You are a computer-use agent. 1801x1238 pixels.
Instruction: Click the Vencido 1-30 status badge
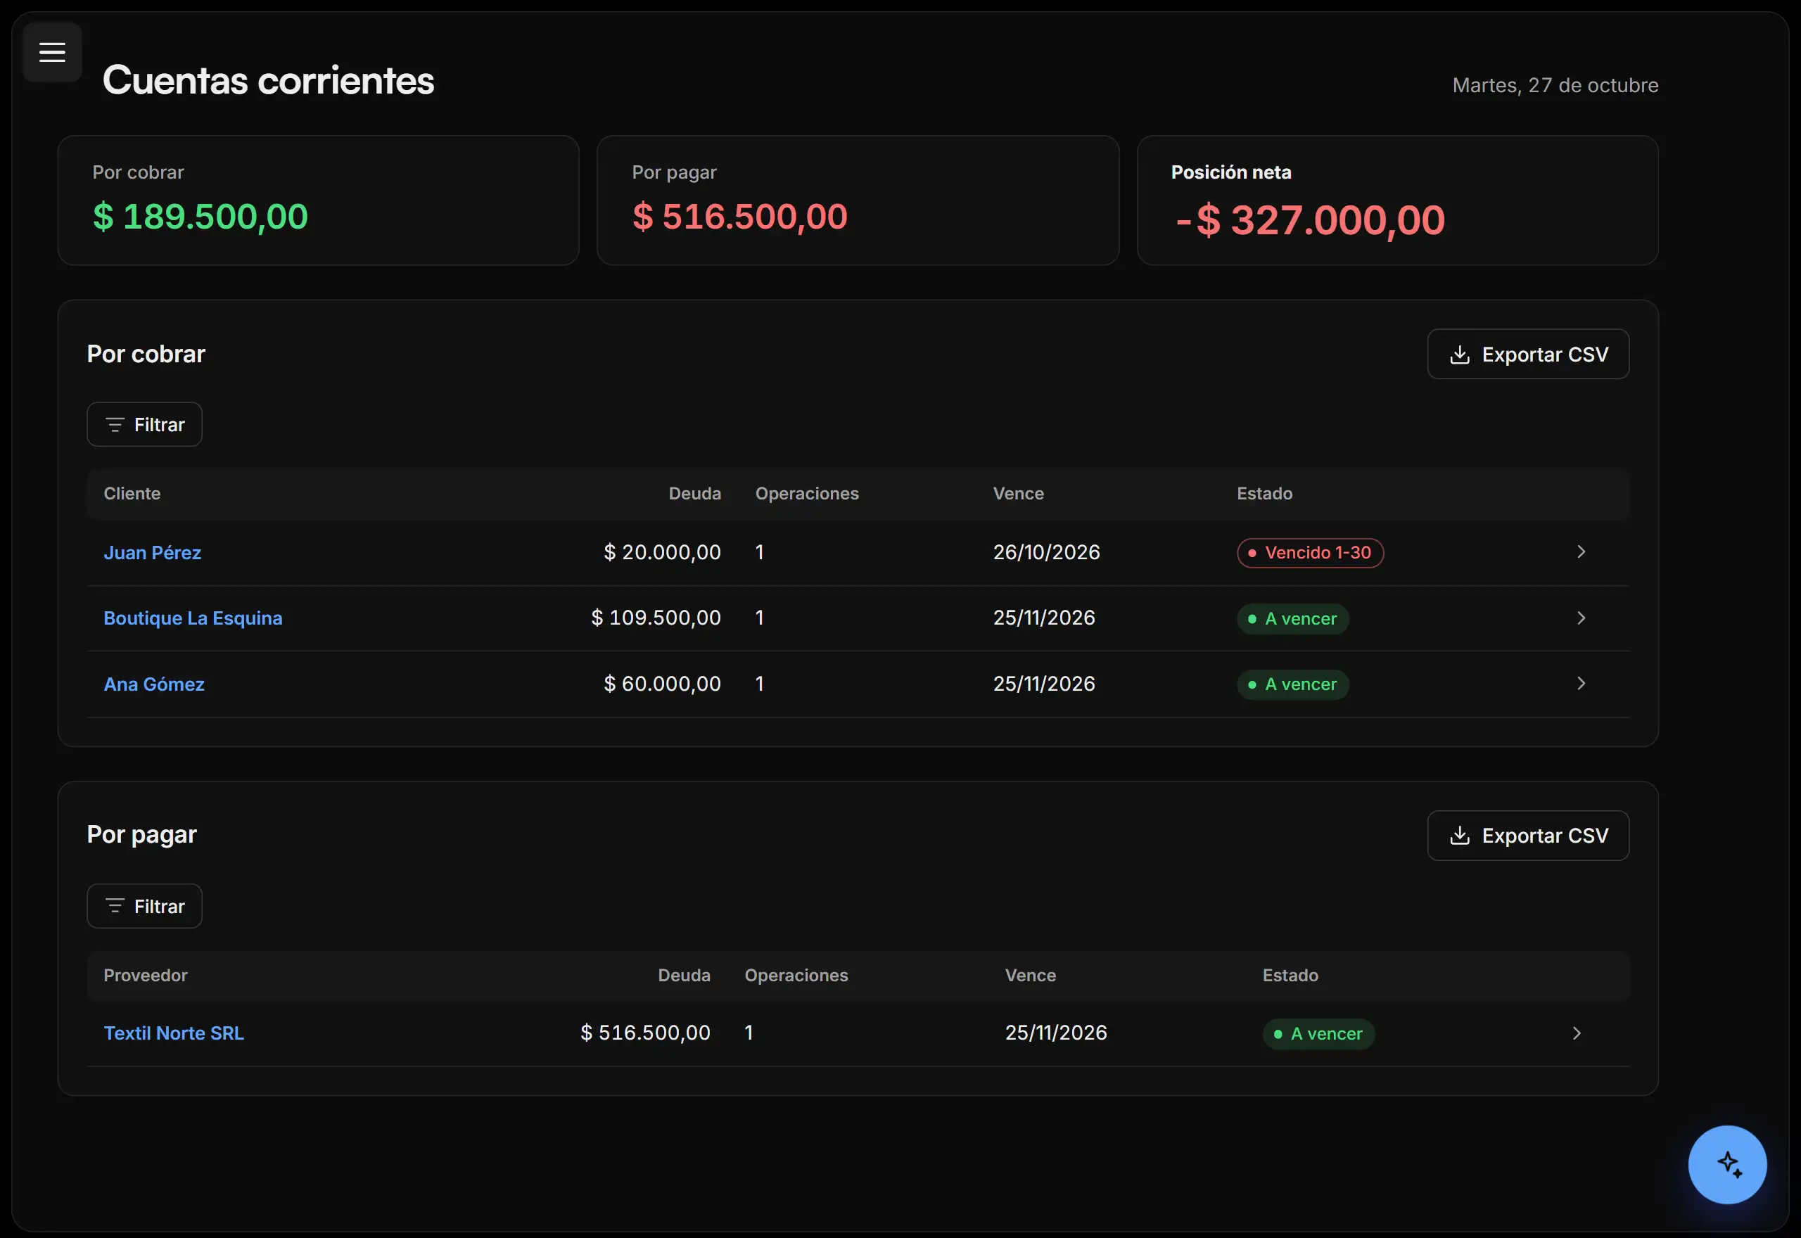click(1310, 552)
